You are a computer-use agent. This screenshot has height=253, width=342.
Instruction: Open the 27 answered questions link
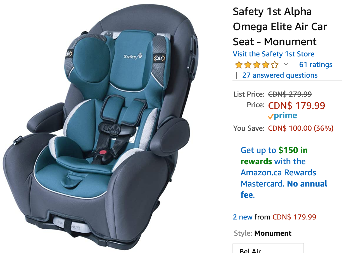pyautogui.click(x=280, y=75)
